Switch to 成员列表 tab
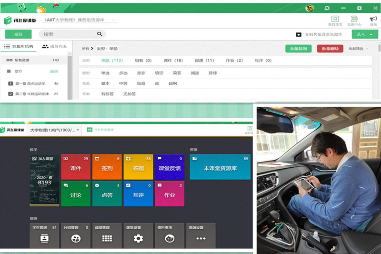The image size is (381, 254). pos(55,47)
